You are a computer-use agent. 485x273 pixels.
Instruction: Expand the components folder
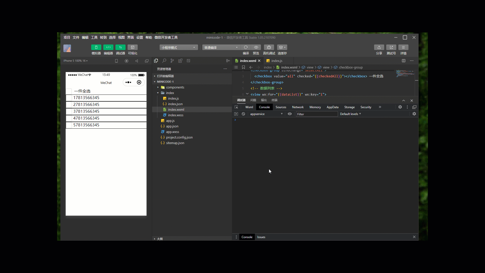click(x=175, y=87)
